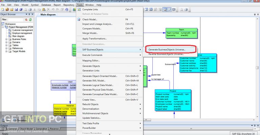
Task: Select Reverse BusinessObjects Universe menu entry
Action: [x=170, y=54]
